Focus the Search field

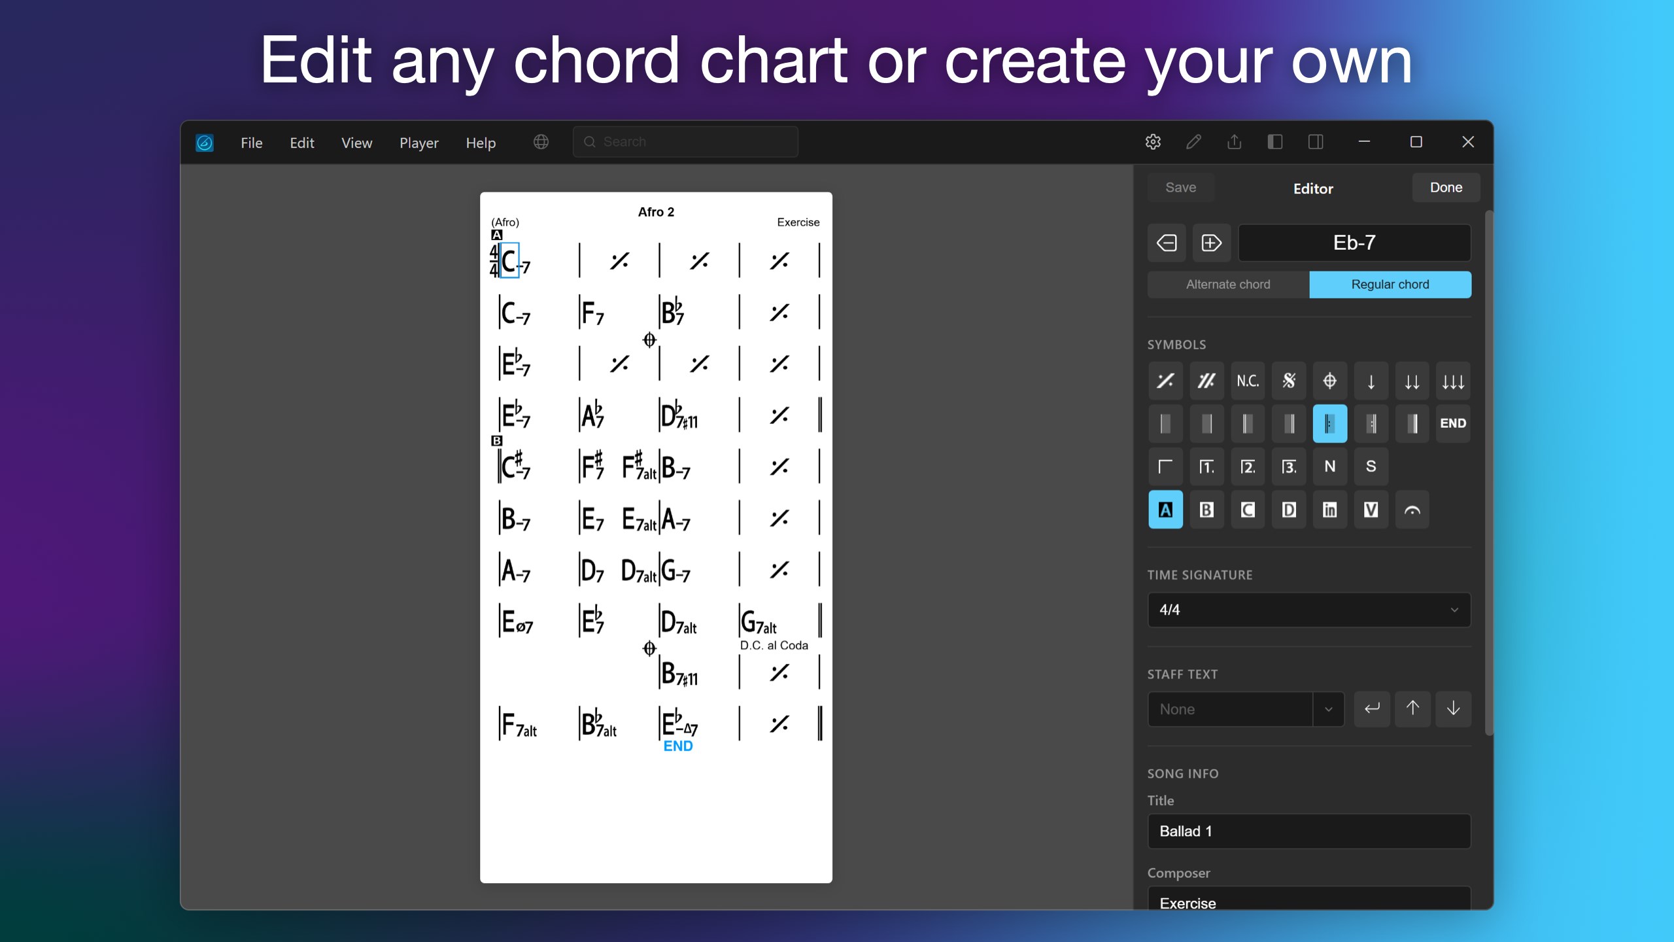pos(685,142)
